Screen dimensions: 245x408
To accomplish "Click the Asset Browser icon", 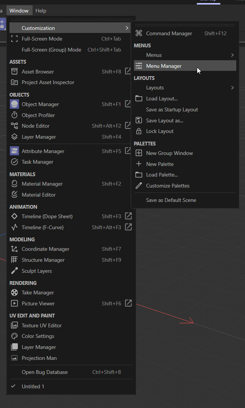I will (x=14, y=72).
